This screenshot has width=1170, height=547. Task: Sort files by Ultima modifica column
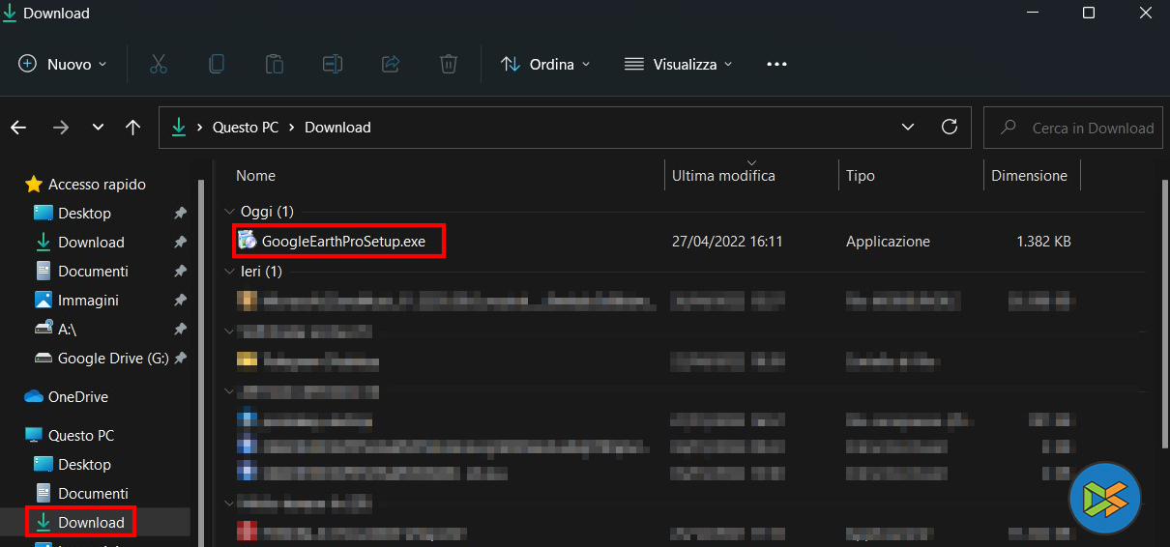[x=723, y=176]
